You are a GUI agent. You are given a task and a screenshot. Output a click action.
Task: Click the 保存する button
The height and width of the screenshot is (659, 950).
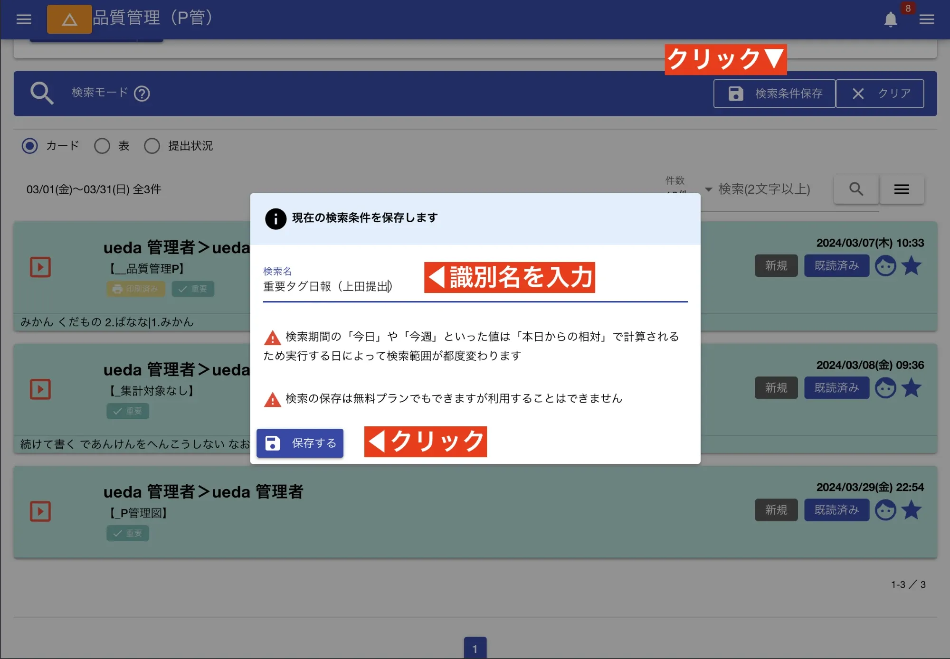[x=300, y=443]
